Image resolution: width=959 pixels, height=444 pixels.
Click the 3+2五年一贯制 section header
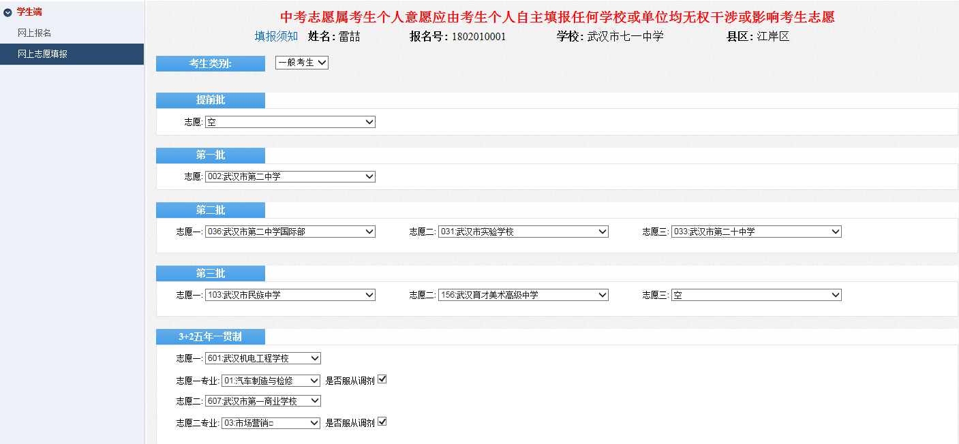click(210, 336)
